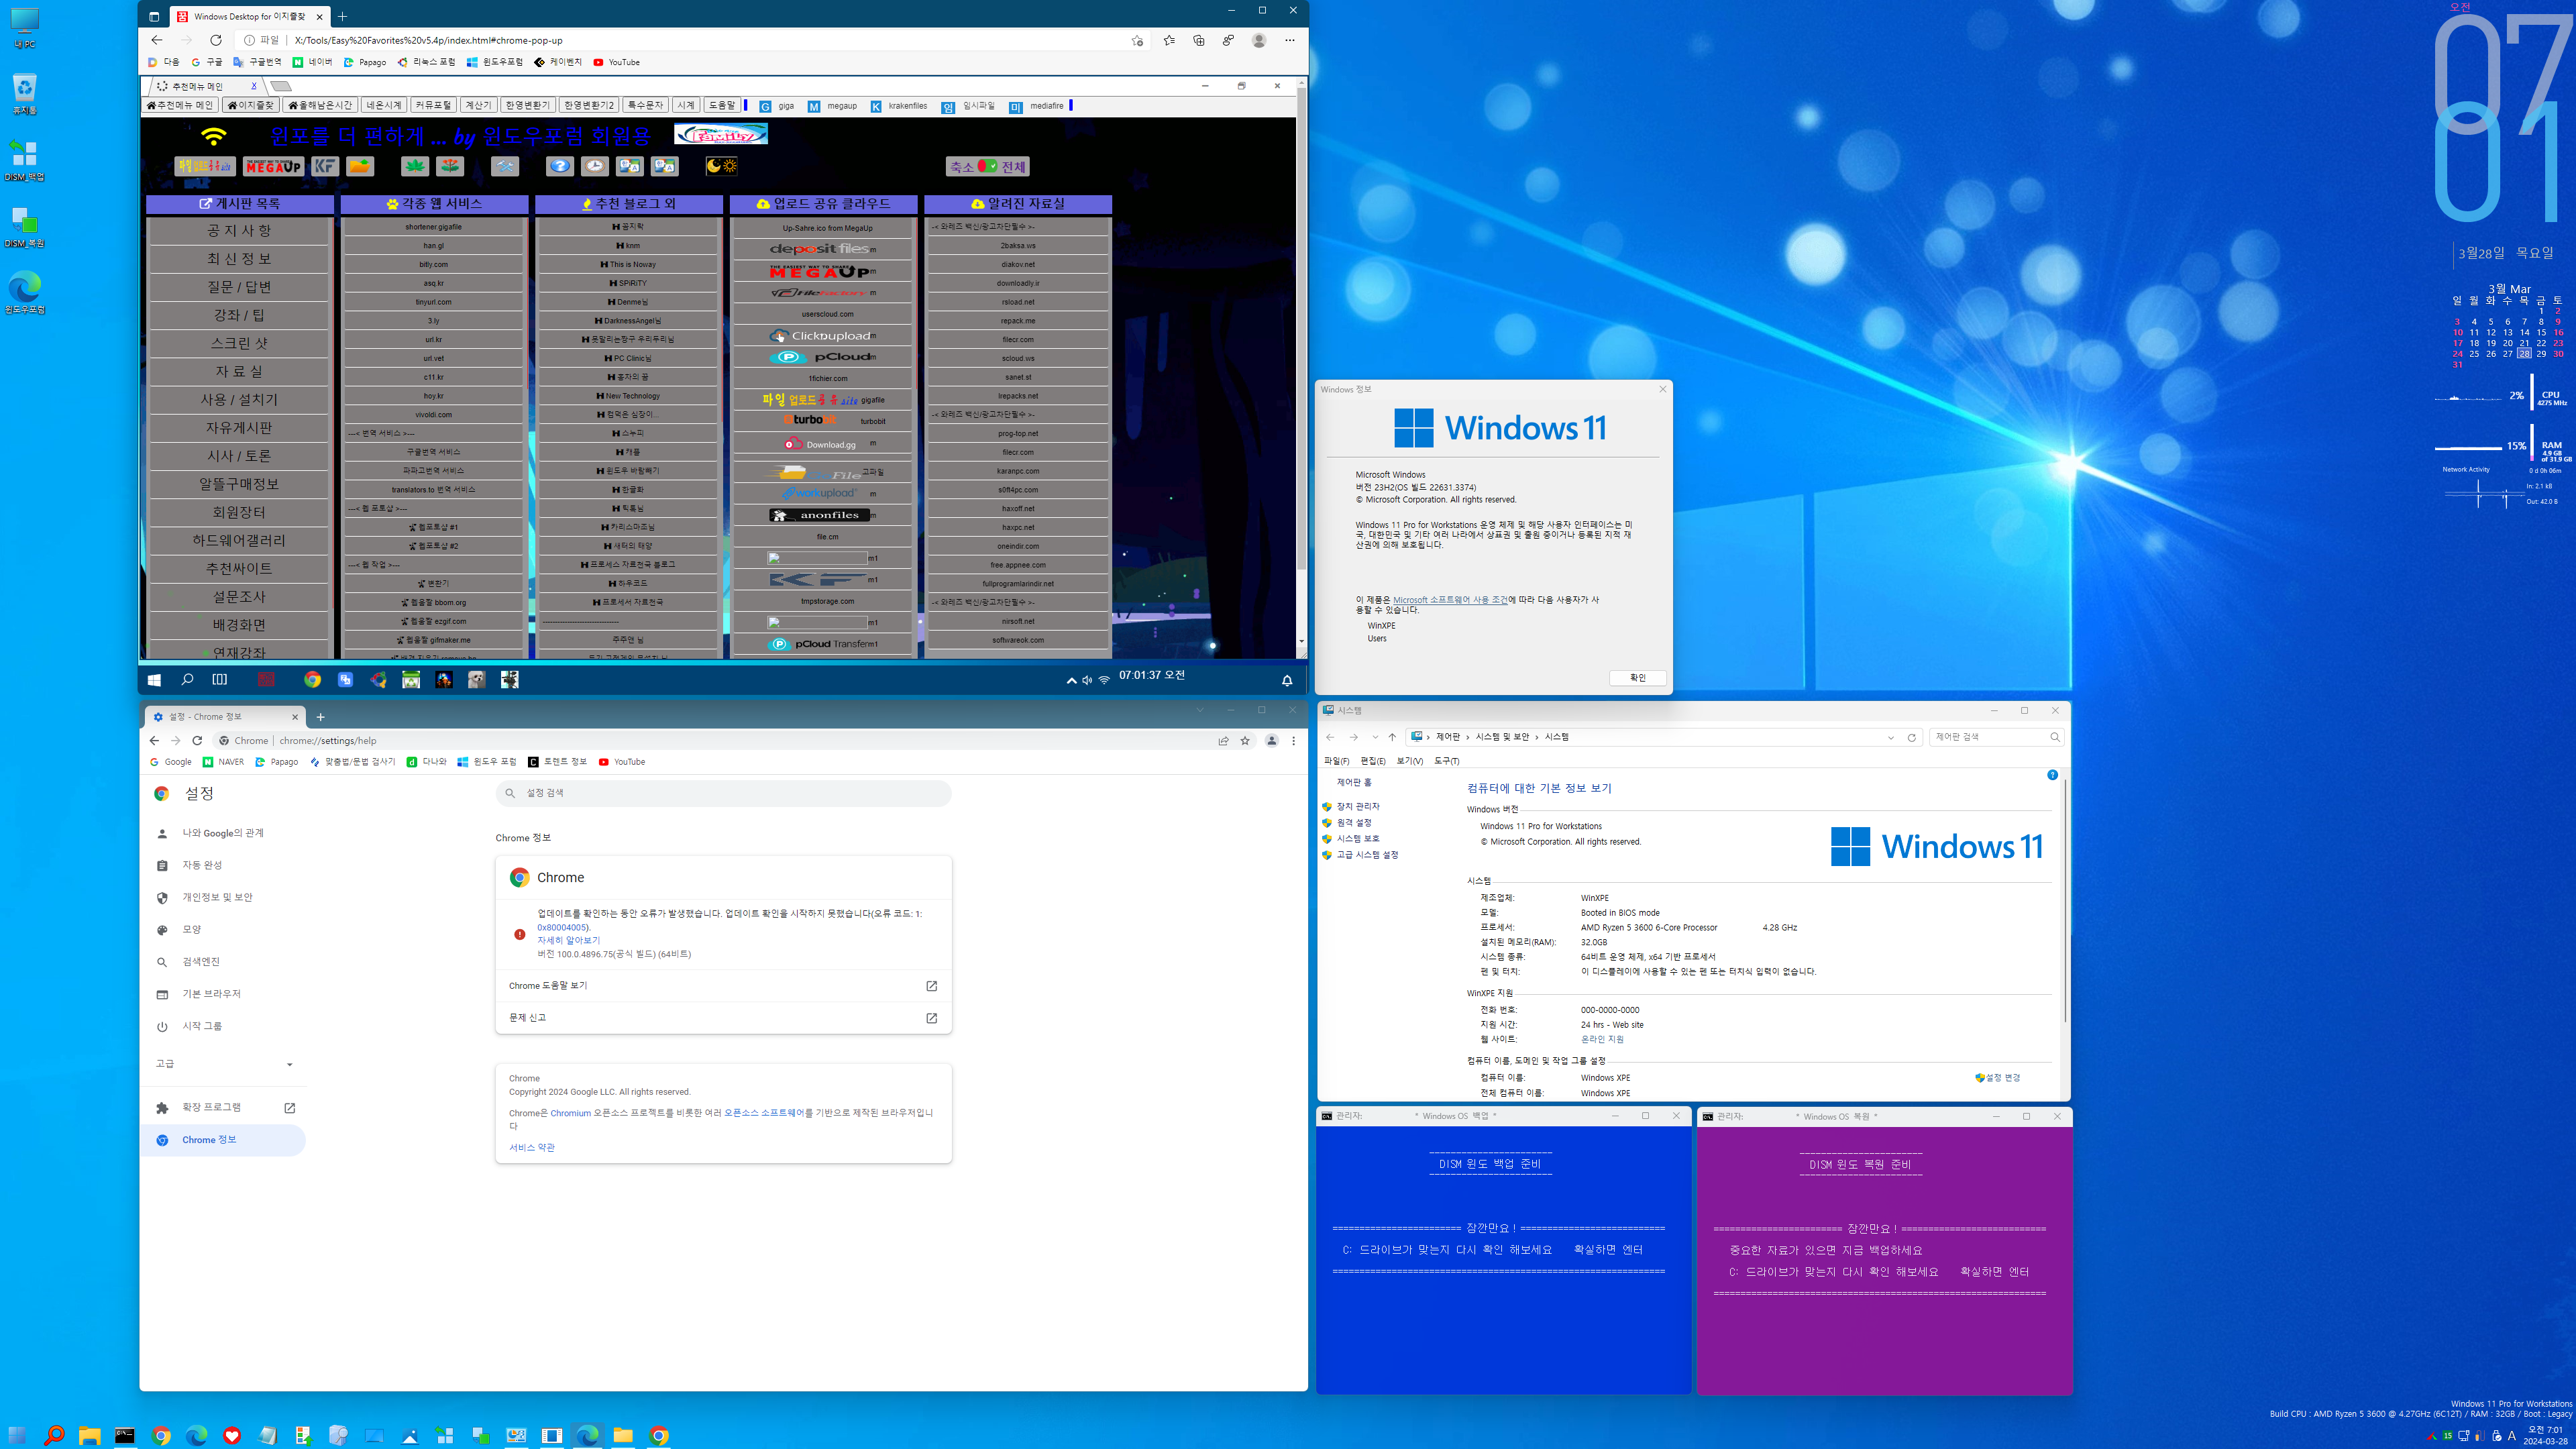
Task: Open Chrome share page icon in address bar
Action: pyautogui.click(x=1223, y=741)
